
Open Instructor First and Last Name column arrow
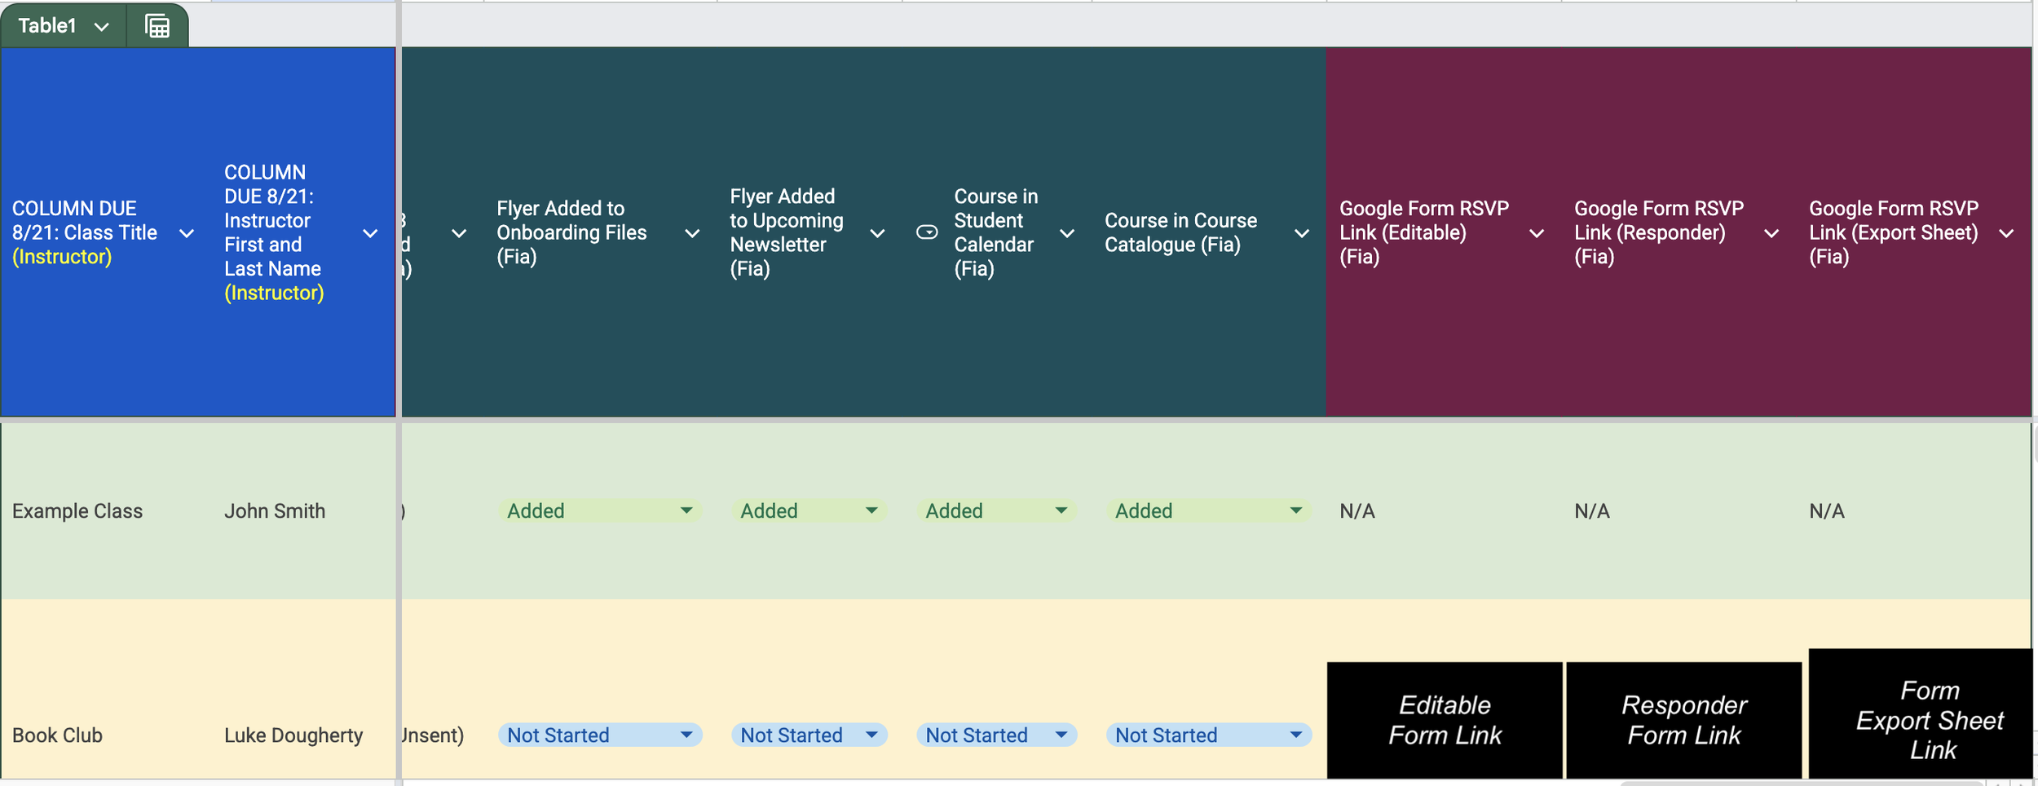coord(370,233)
